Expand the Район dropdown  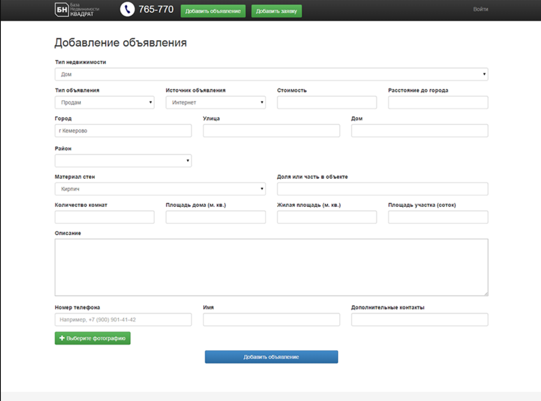(123, 161)
